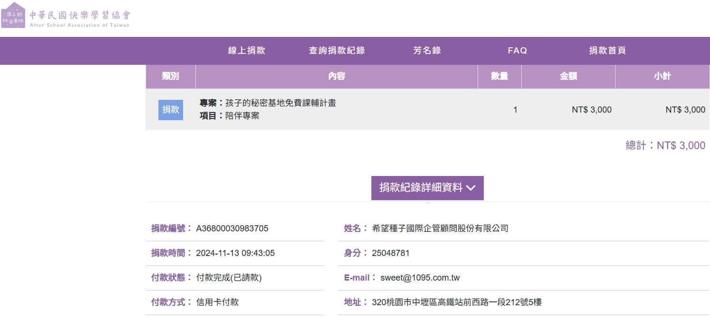710x317 pixels.
Task: Click the 總計 NT$ 3,000 total amount
Action: [665, 145]
